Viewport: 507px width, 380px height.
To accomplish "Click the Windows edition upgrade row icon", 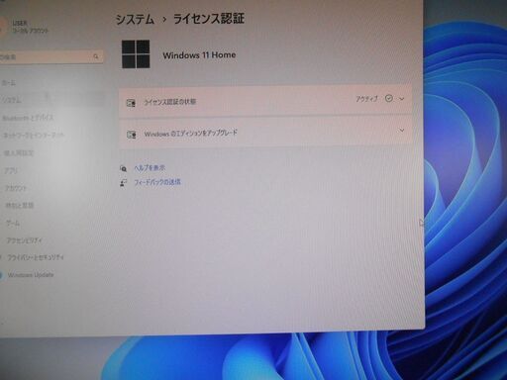I will tap(132, 135).
